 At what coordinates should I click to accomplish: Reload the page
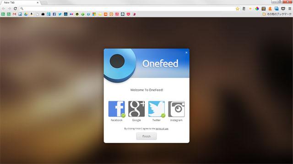tap(15, 9)
